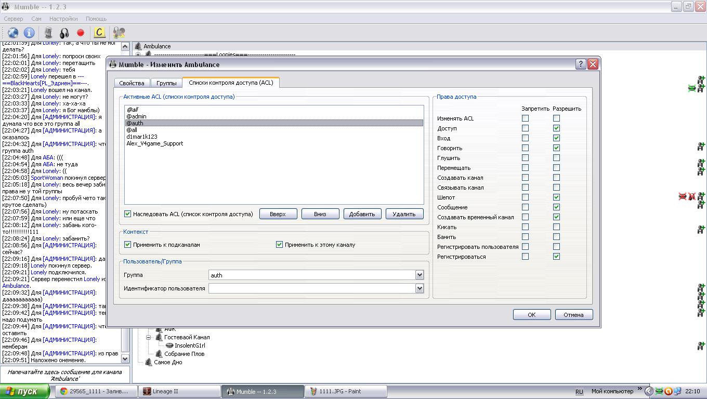Image resolution: width=707 pixels, height=399 pixels.
Task: Check Запретить box for Изменять ACL
Action: [525, 118]
